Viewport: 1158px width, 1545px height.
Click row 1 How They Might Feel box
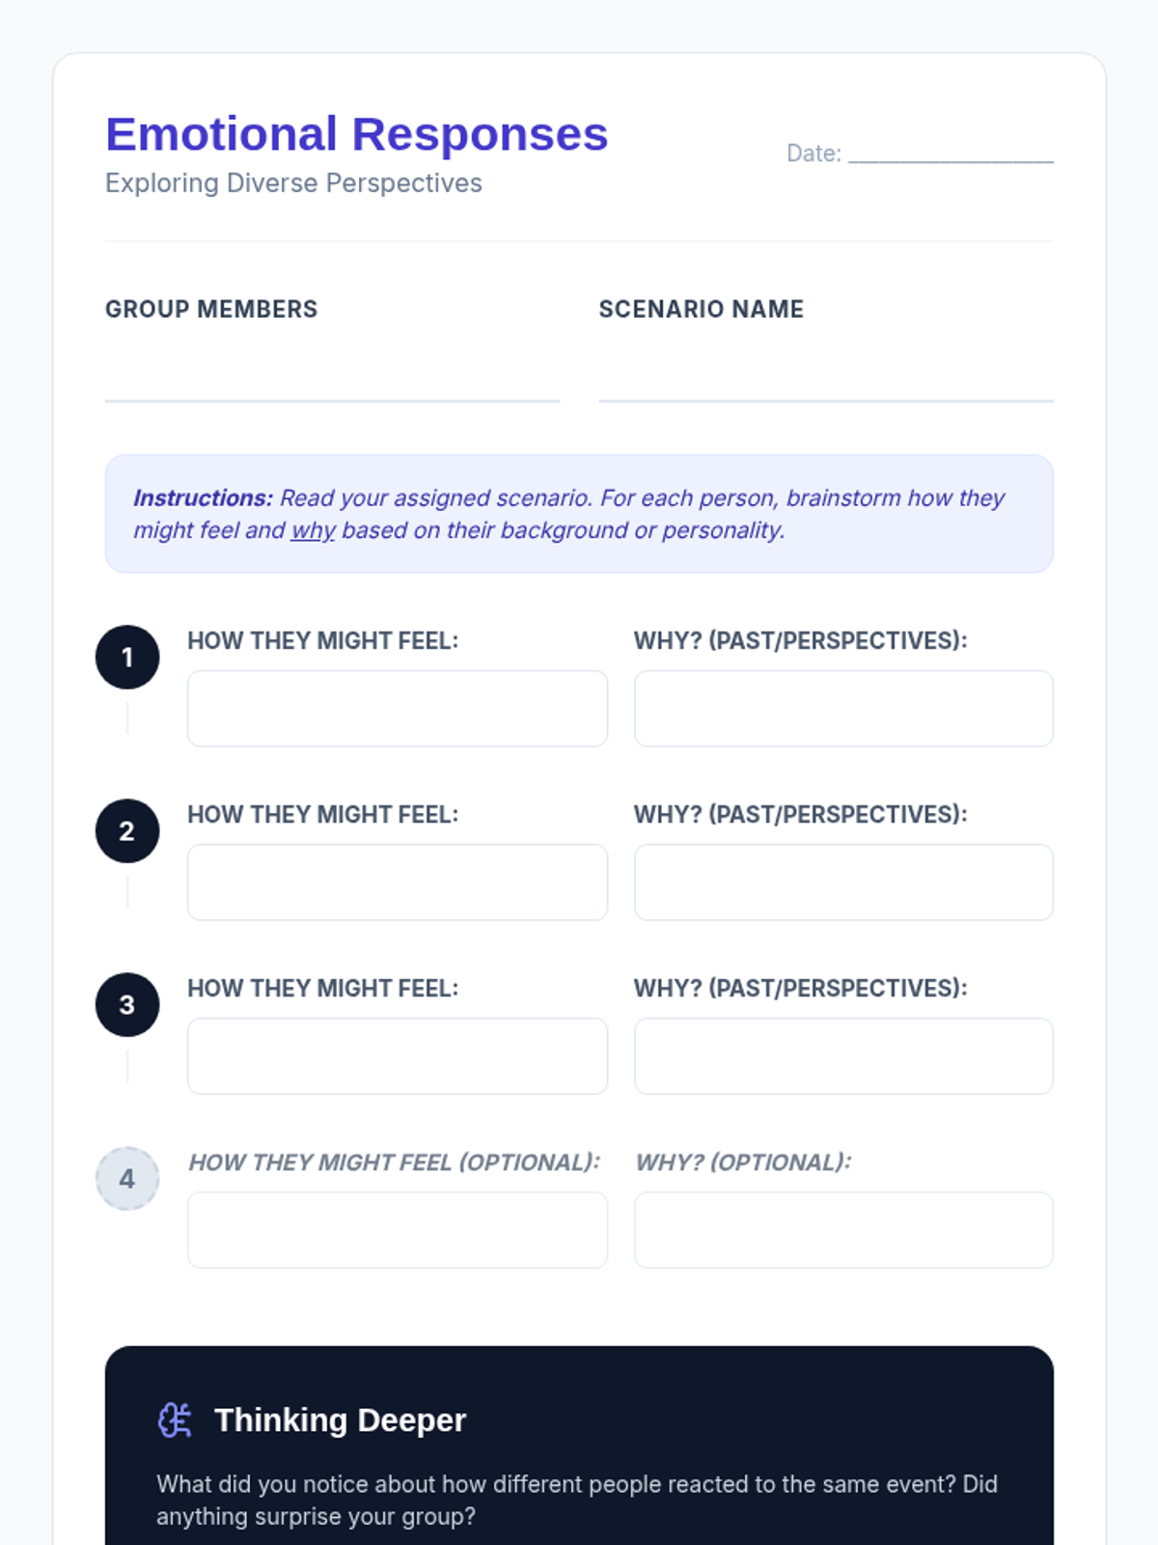[x=397, y=709]
